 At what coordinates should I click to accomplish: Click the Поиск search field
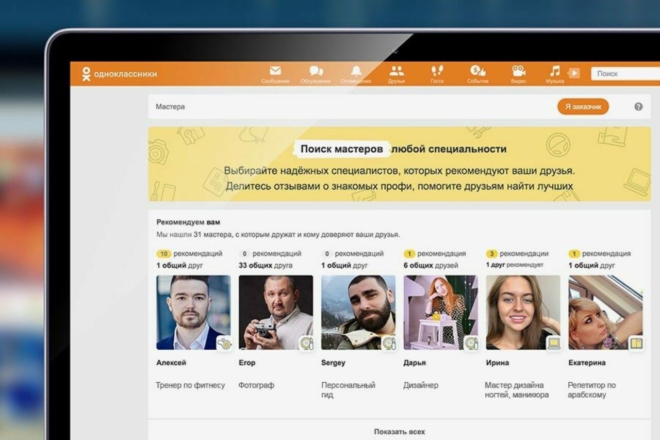[625, 74]
